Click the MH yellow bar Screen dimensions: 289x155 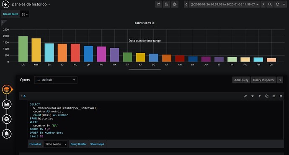tap(36, 50)
